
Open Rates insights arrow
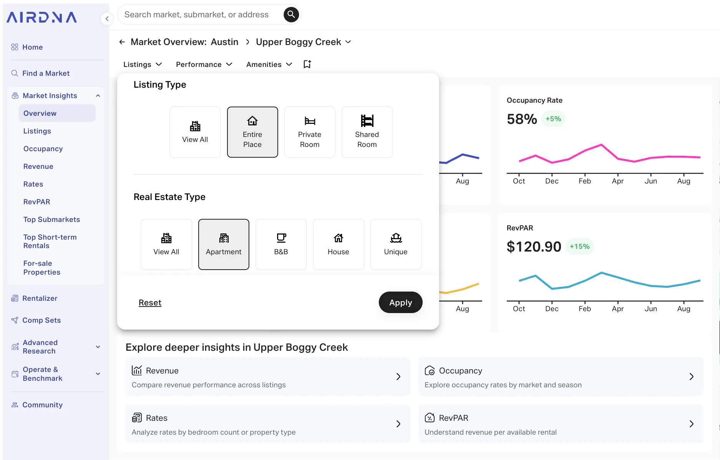tap(398, 424)
